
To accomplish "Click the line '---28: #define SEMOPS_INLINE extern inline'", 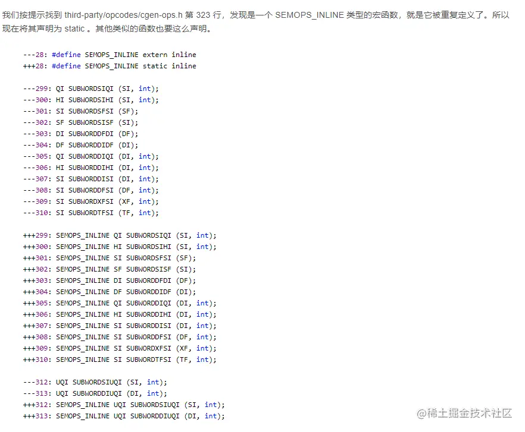I will 110,55.
